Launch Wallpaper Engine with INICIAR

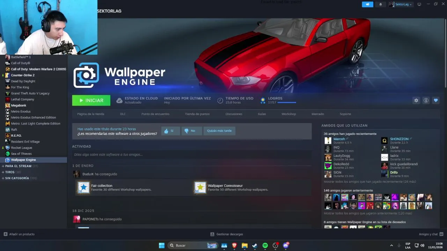point(91,100)
